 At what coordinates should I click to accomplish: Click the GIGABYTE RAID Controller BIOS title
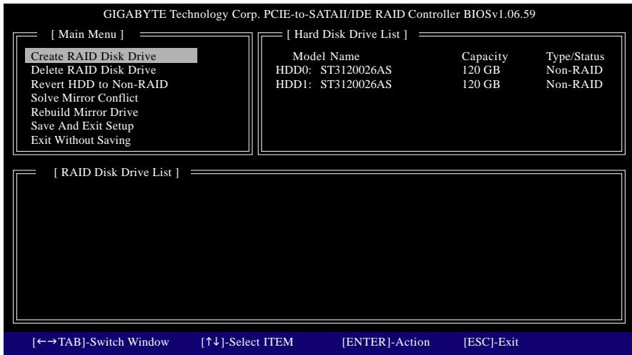coord(320,14)
